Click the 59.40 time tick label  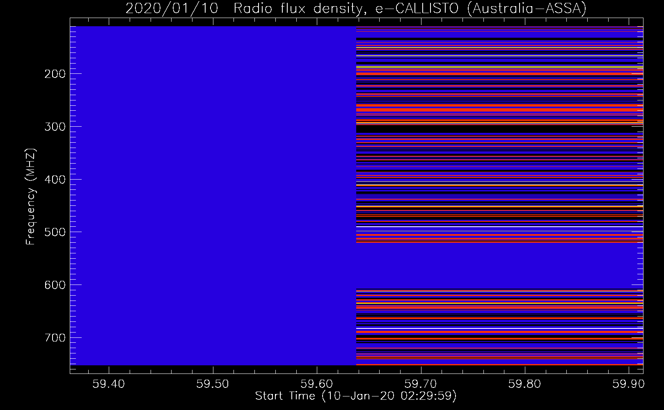point(108,384)
